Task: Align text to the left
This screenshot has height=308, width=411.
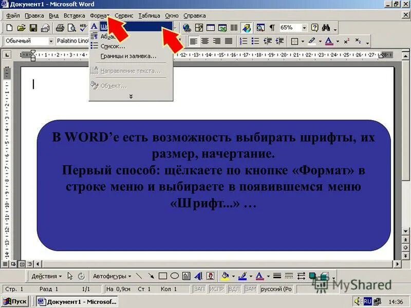Action: pyautogui.click(x=194, y=41)
